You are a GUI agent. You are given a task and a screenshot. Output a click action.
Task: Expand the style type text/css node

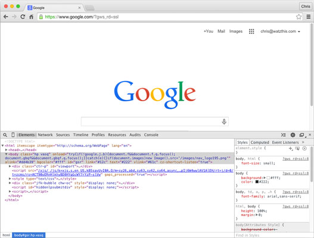click(x=10, y=178)
